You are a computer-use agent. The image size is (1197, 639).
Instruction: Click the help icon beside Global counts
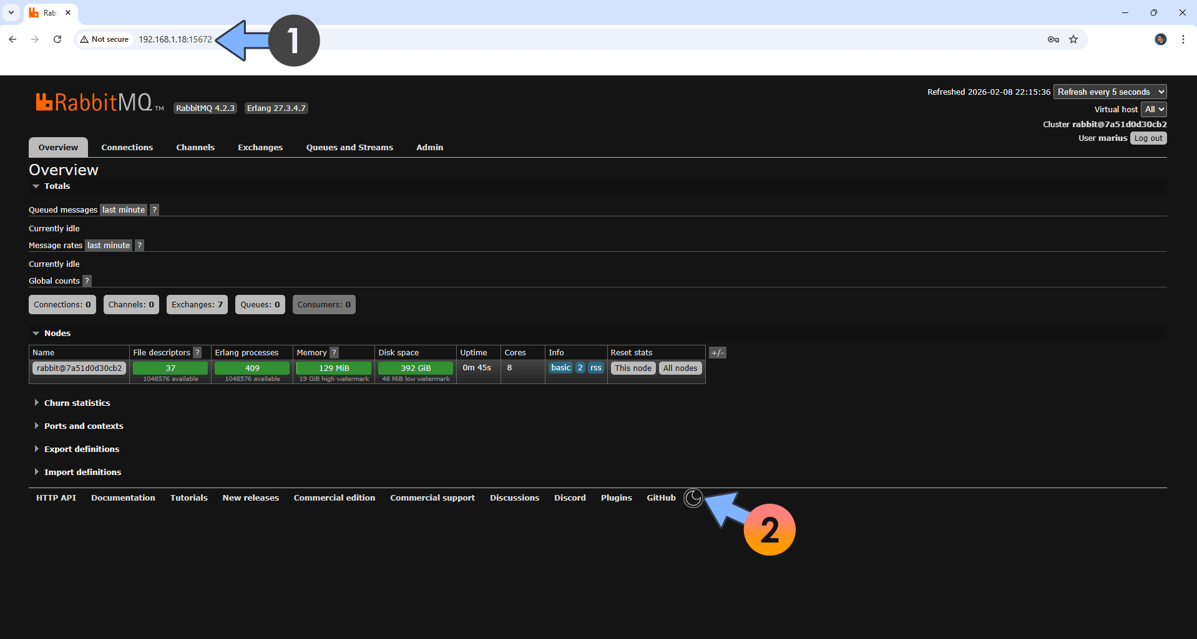87,281
